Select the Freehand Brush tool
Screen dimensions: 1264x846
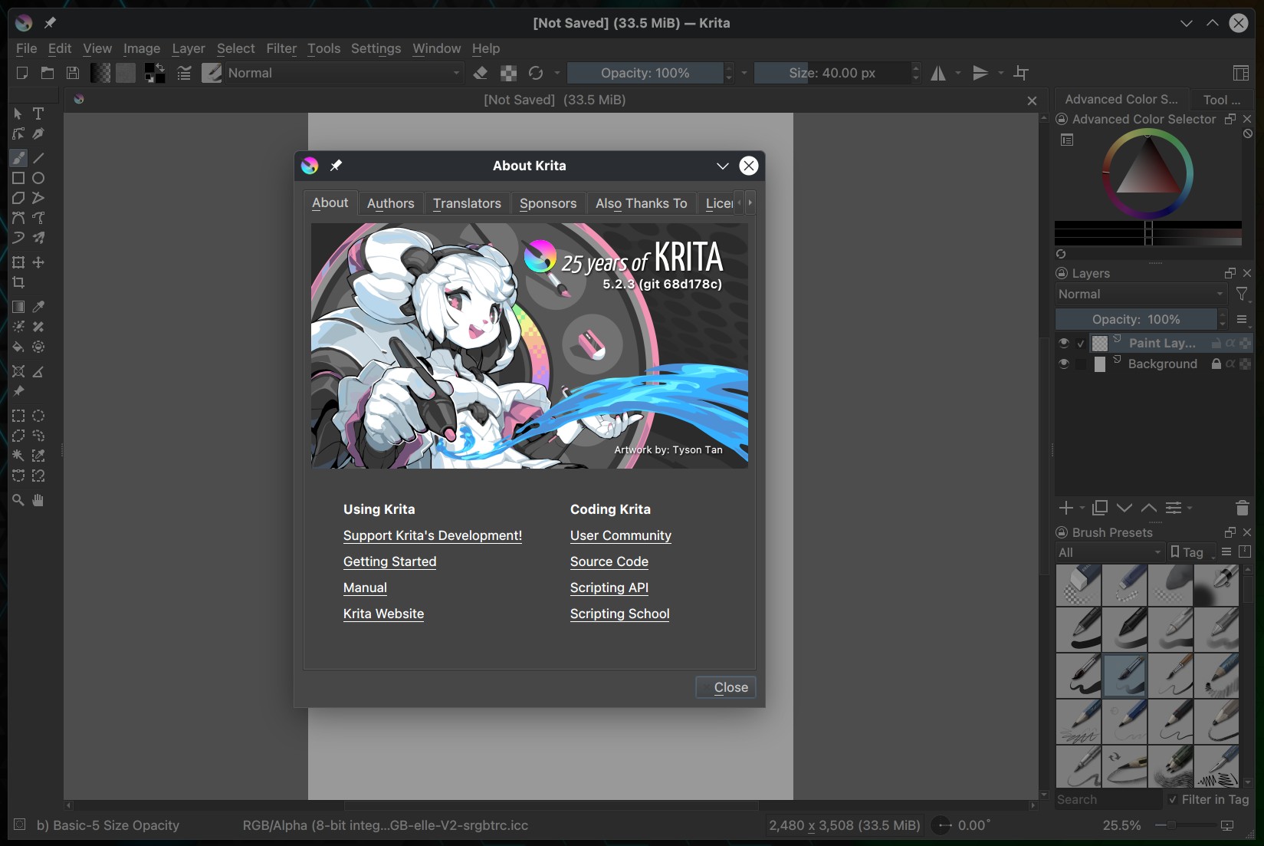[18, 158]
